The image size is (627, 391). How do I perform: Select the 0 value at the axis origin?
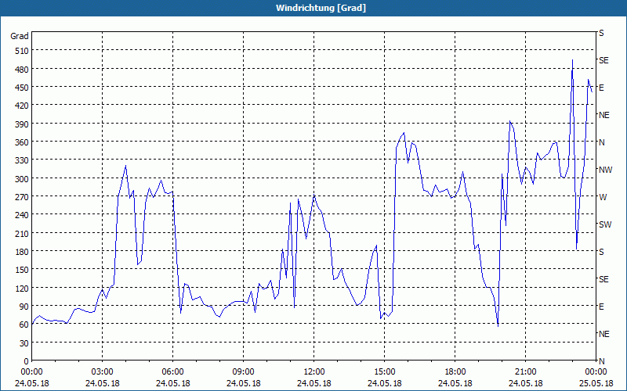click(x=27, y=361)
